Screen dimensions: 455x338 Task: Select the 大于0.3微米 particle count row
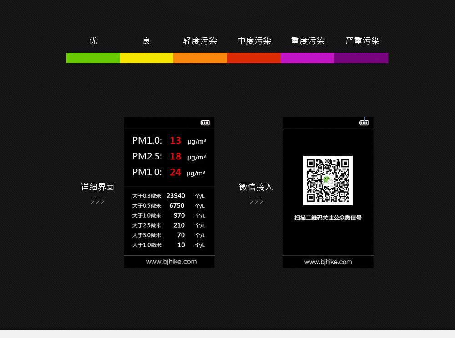[x=168, y=196]
